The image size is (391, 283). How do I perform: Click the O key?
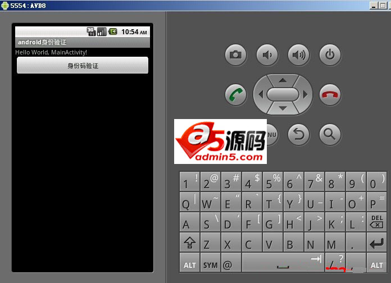pos(356,202)
